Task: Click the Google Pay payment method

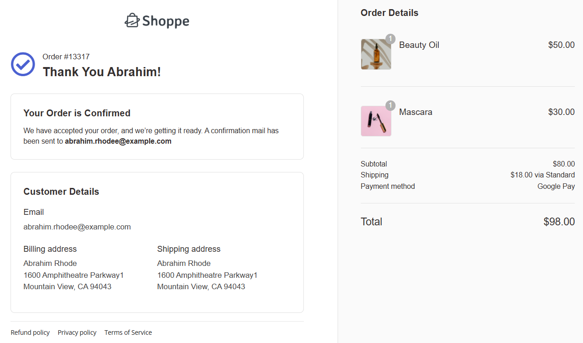Action: coord(556,186)
